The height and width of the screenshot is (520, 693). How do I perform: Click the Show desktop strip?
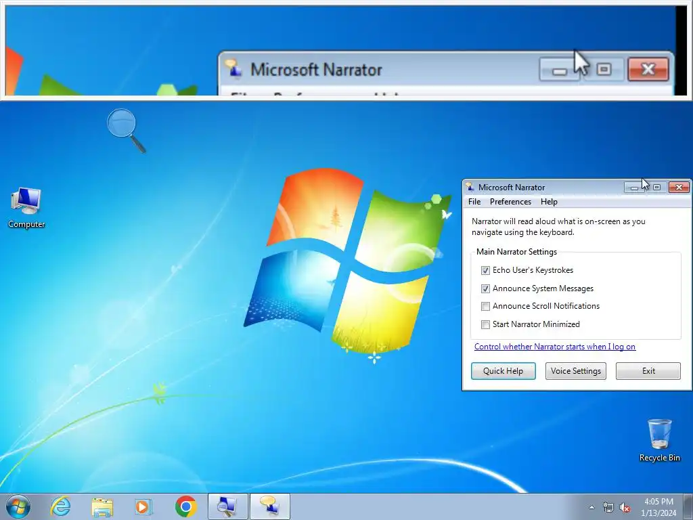(688, 506)
